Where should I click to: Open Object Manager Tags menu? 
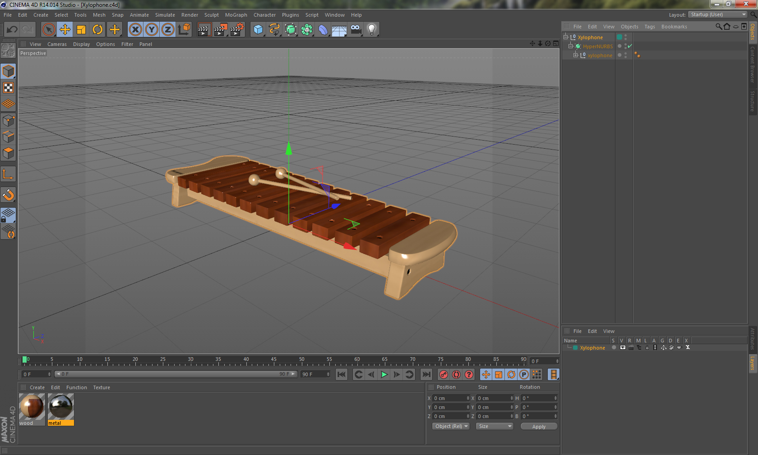click(650, 27)
